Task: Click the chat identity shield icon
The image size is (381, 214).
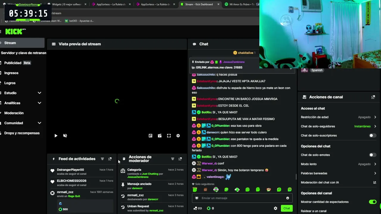Action: [x=196, y=198]
